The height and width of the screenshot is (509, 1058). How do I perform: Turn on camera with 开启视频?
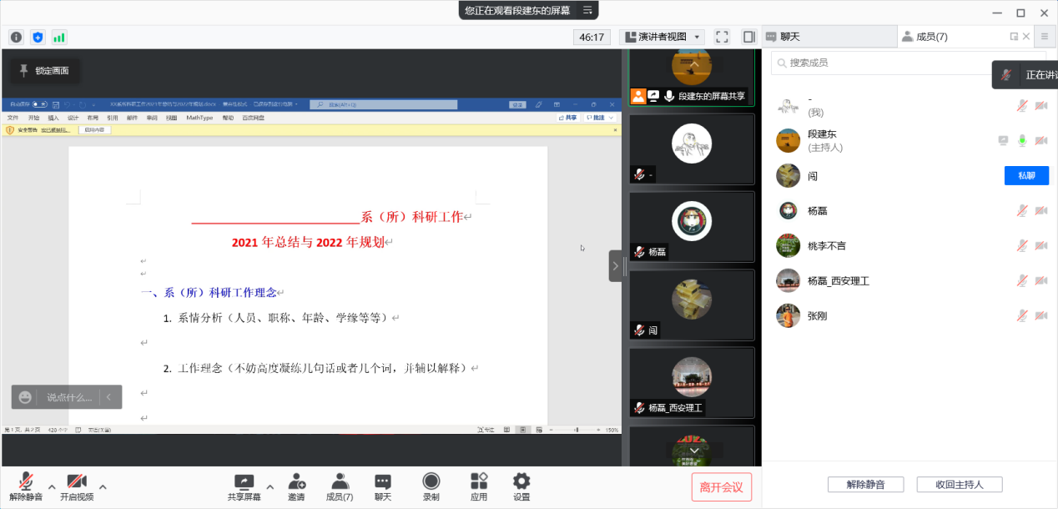77,486
